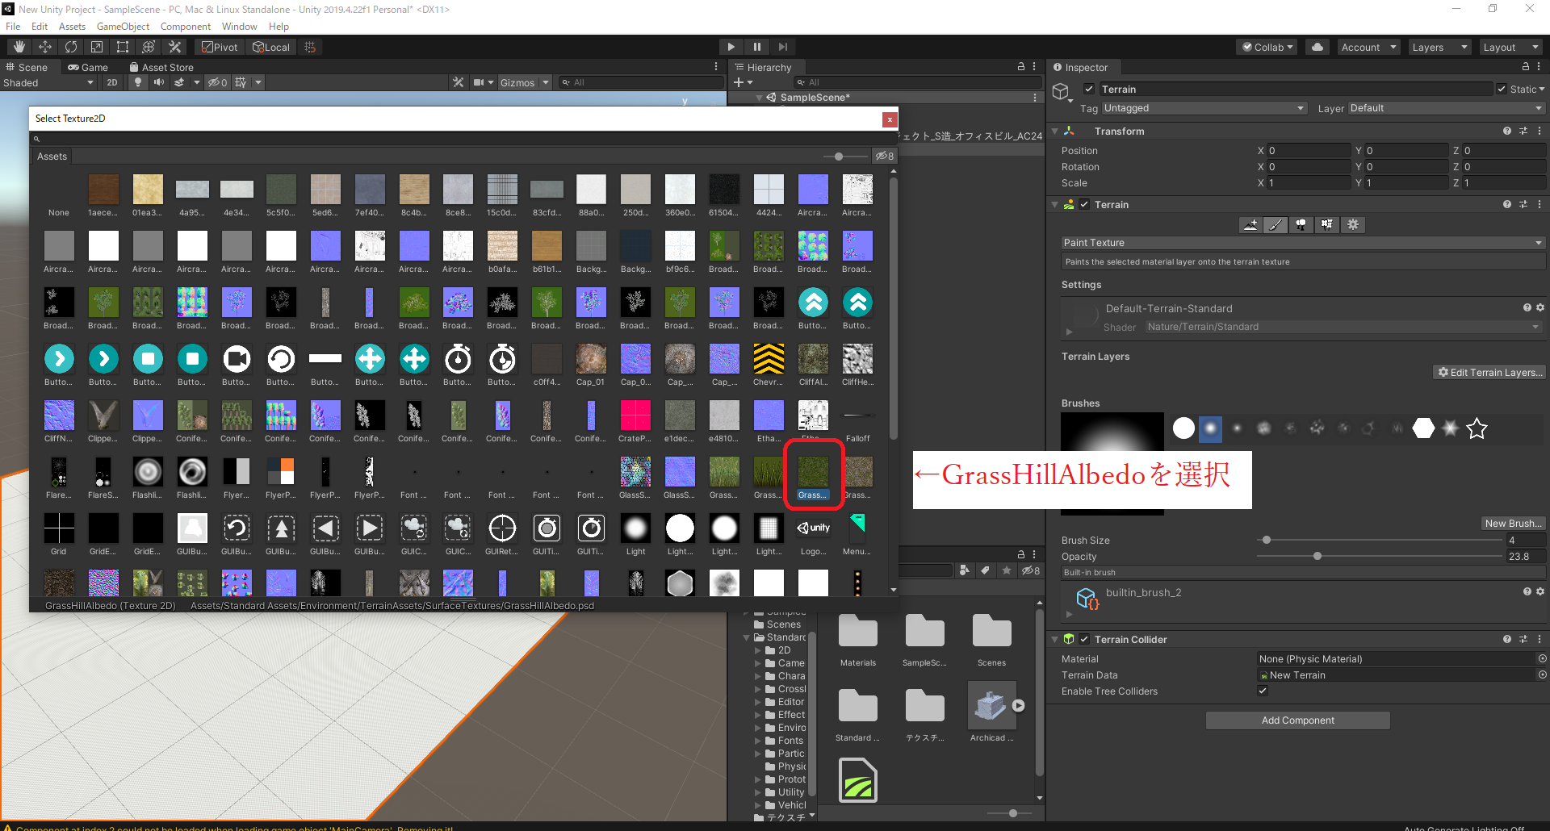Viewport: 1550px width, 831px height.
Task: Click the New Brush button
Action: (1513, 523)
